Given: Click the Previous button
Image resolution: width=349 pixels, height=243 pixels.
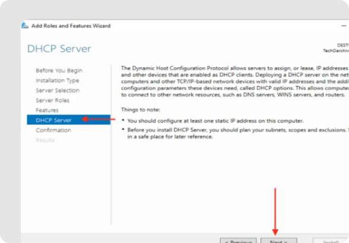Looking at the screenshot, I should (x=238, y=241).
